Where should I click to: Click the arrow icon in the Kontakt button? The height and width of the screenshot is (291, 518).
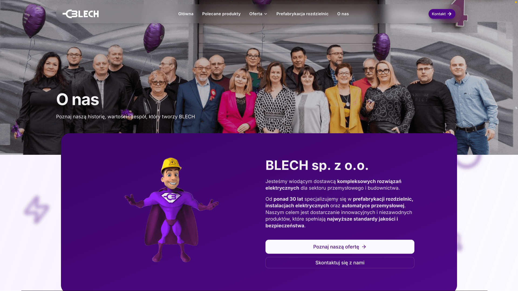click(x=449, y=14)
